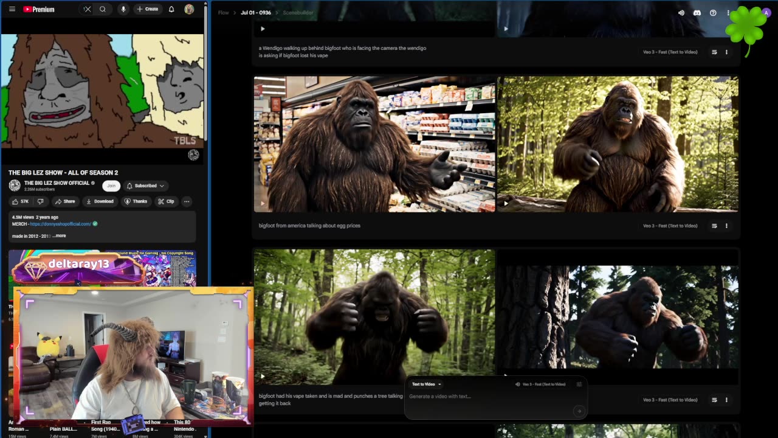Open YouTube notifications bell
Image resolution: width=778 pixels, height=438 pixels.
171,9
